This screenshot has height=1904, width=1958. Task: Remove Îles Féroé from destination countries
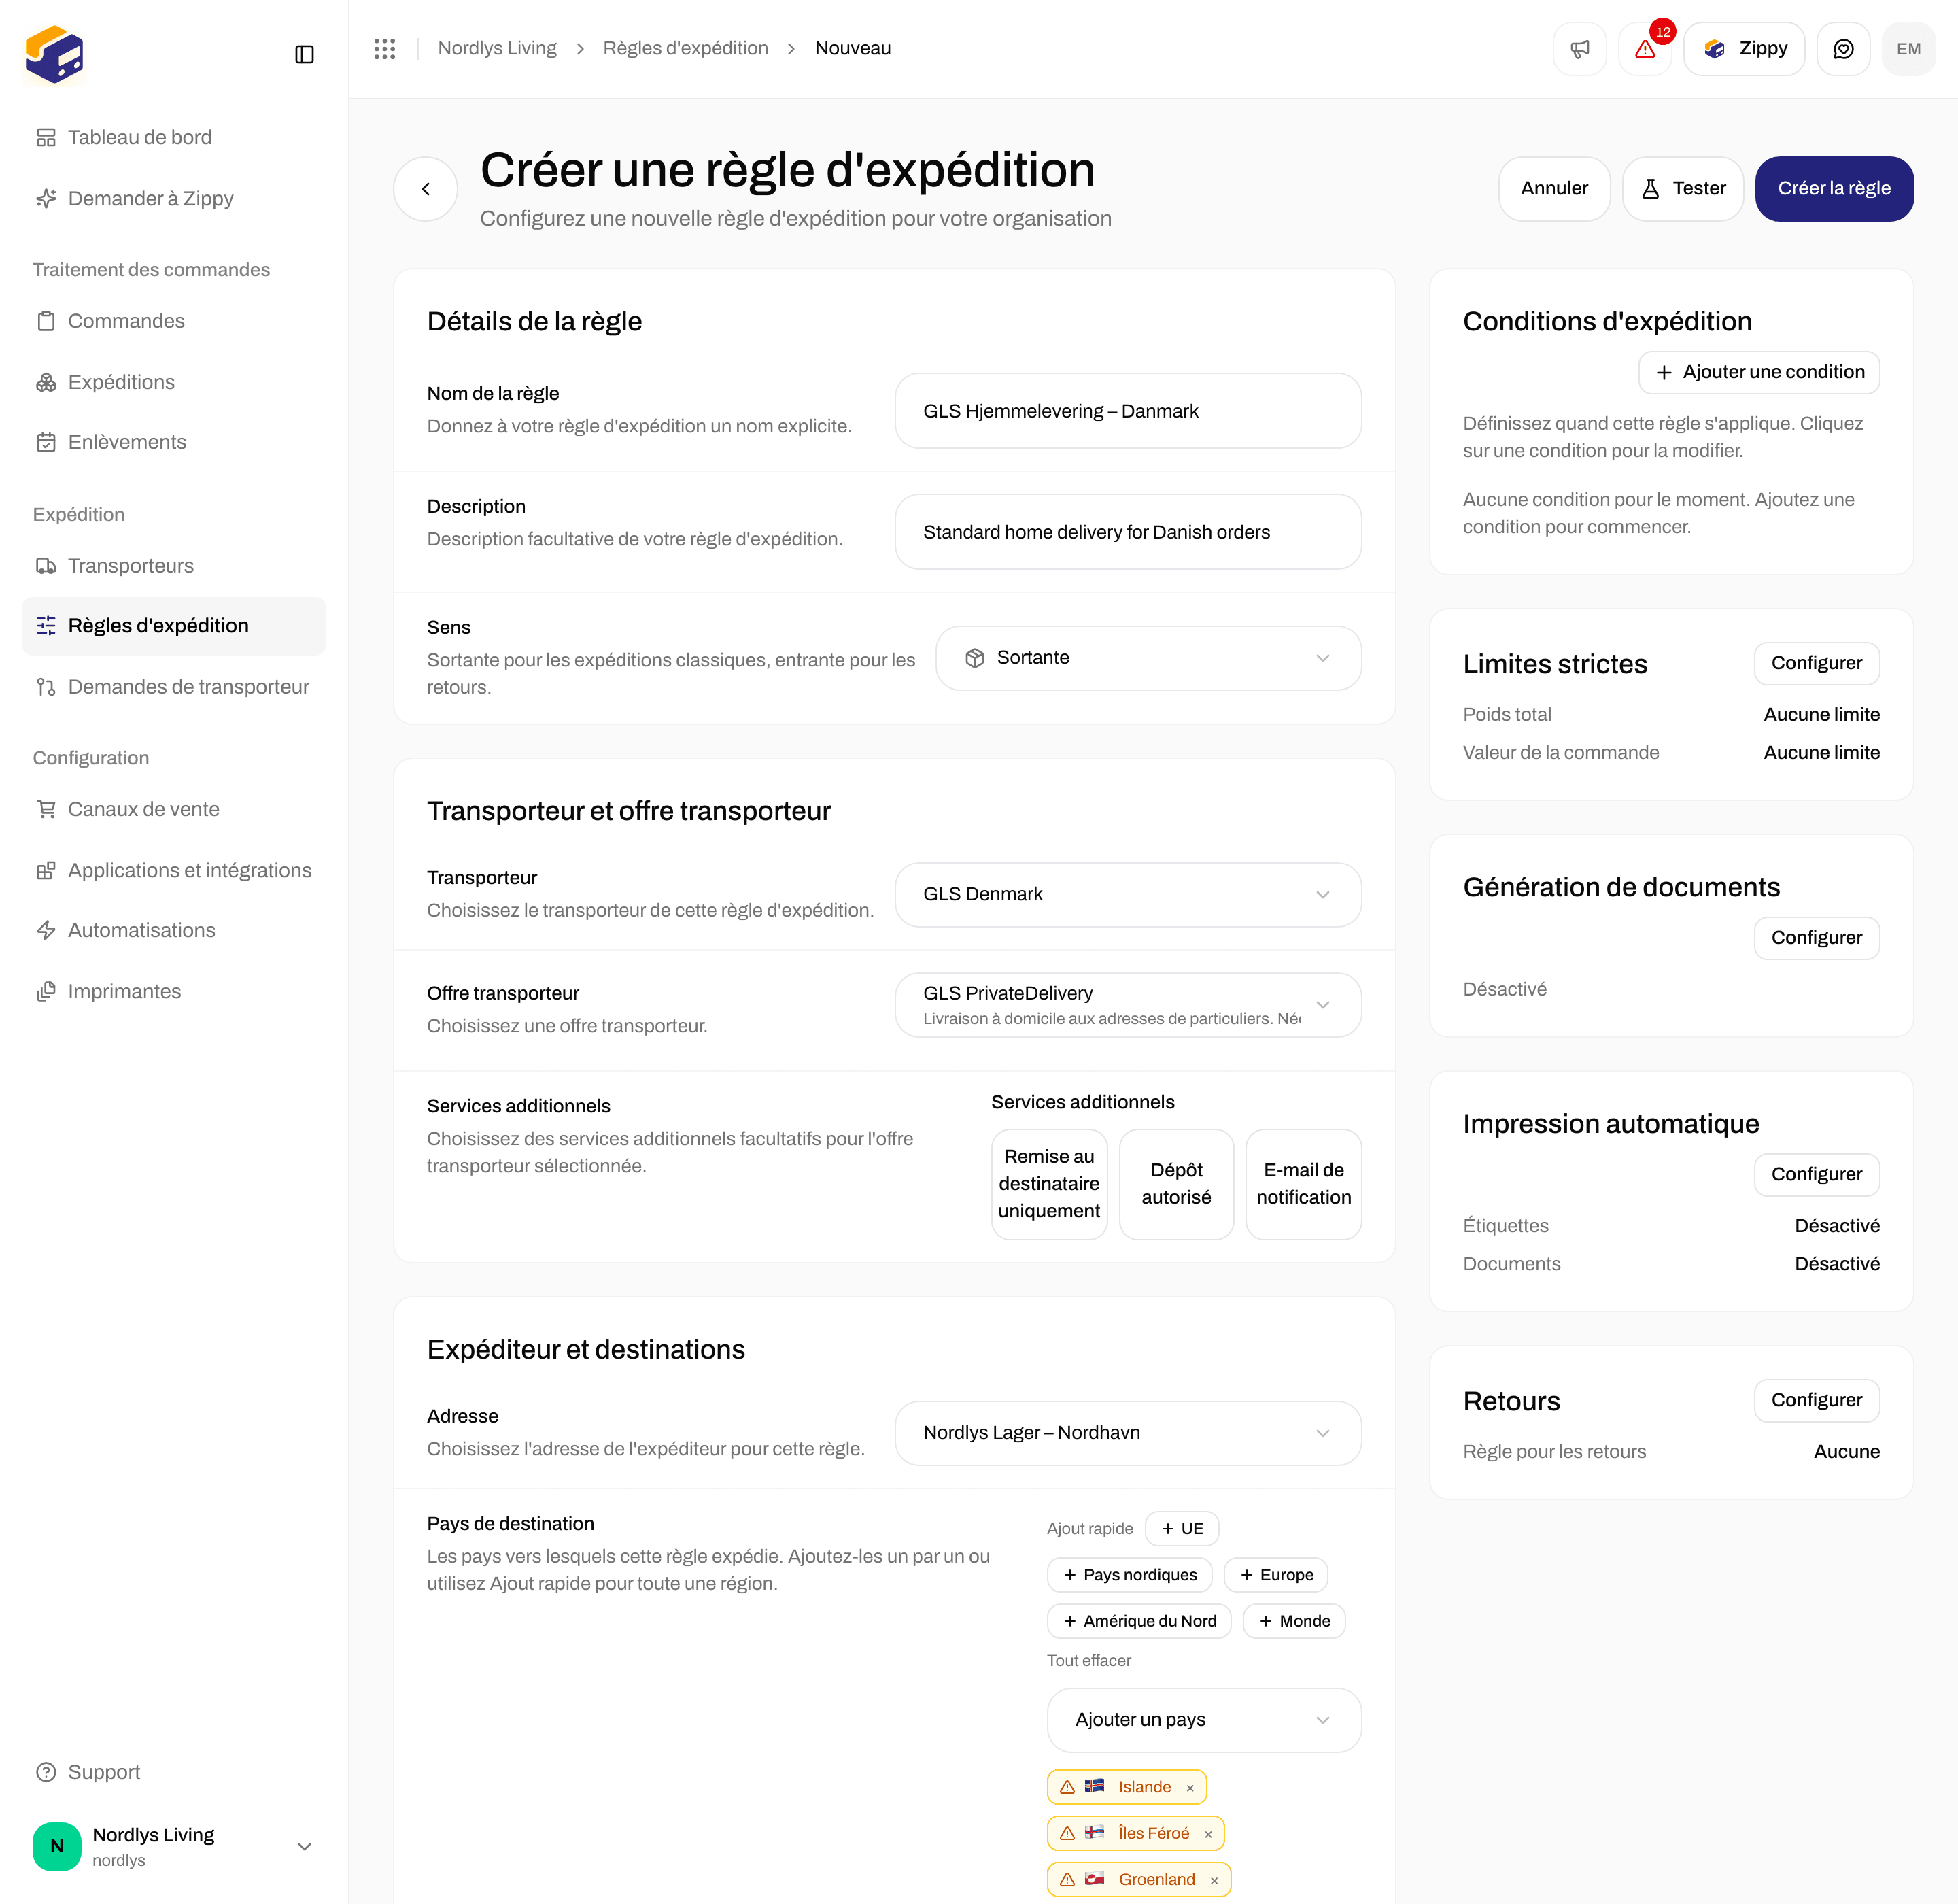pos(1208,1834)
